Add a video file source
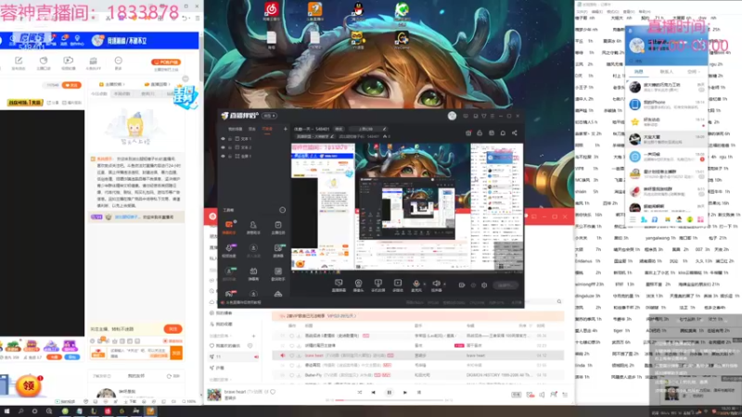The width and height of the screenshot is (742, 417). 398,285
